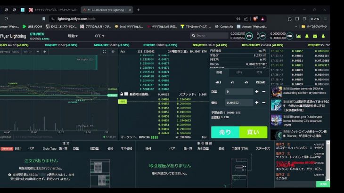Decrease price with minus stepper

264,103
